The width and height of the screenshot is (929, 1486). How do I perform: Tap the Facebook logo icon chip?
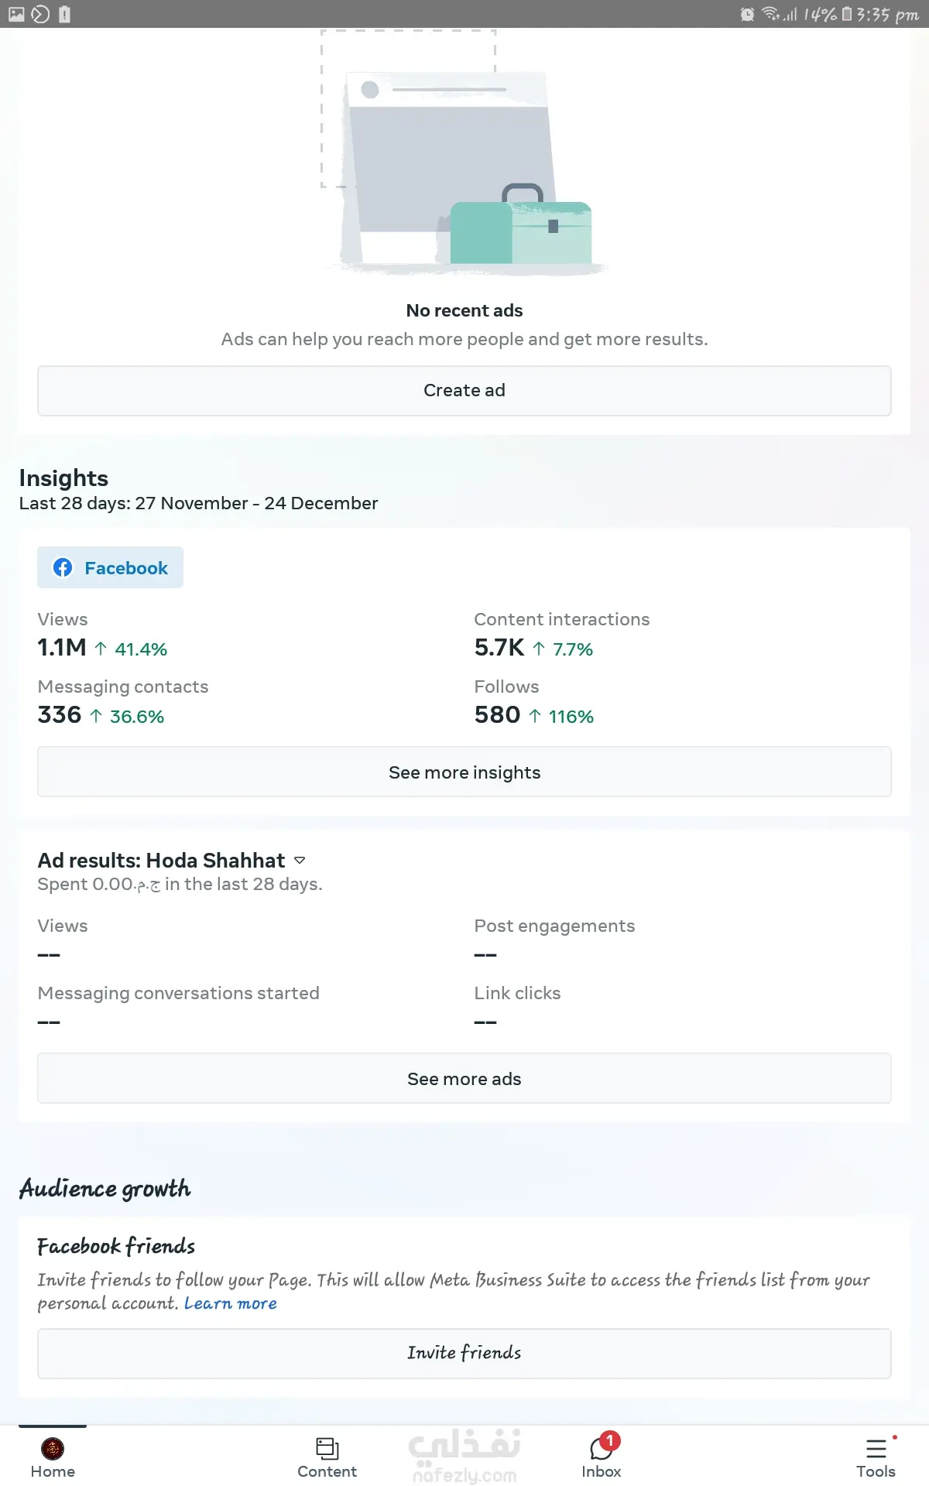(63, 567)
